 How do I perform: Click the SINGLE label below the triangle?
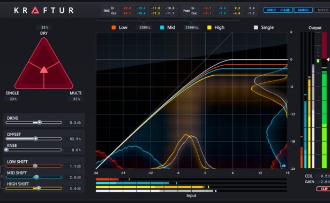tap(12, 93)
